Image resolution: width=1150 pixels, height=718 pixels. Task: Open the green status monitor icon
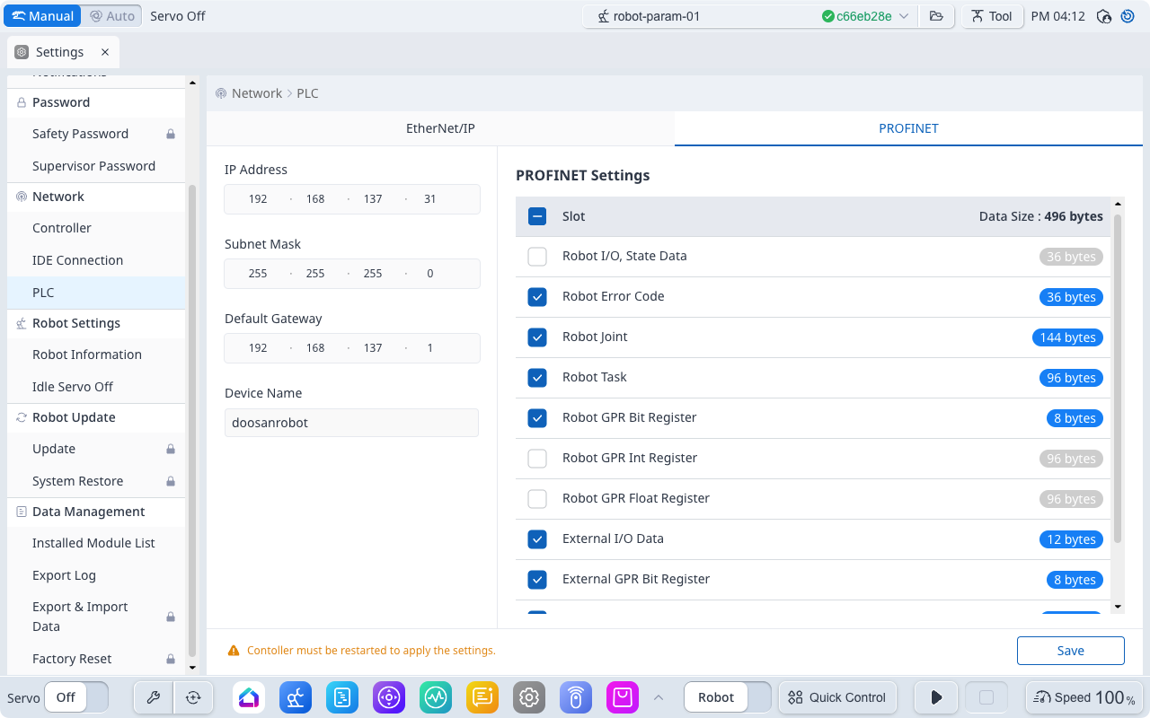tap(436, 697)
